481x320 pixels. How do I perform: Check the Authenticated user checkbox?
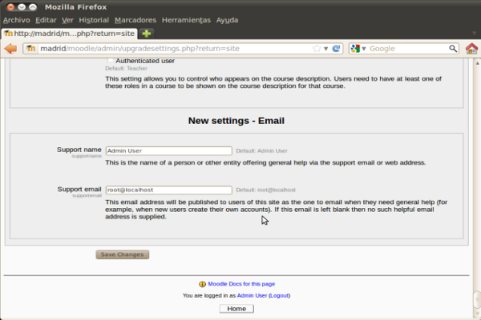pyautogui.click(x=111, y=61)
